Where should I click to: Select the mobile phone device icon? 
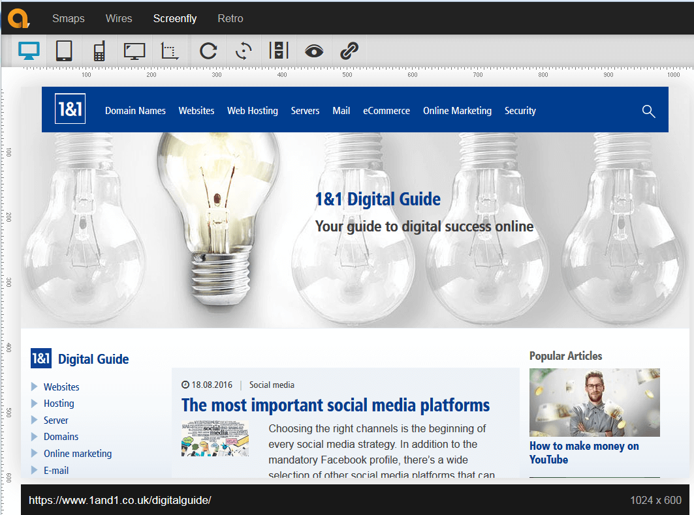click(x=99, y=51)
